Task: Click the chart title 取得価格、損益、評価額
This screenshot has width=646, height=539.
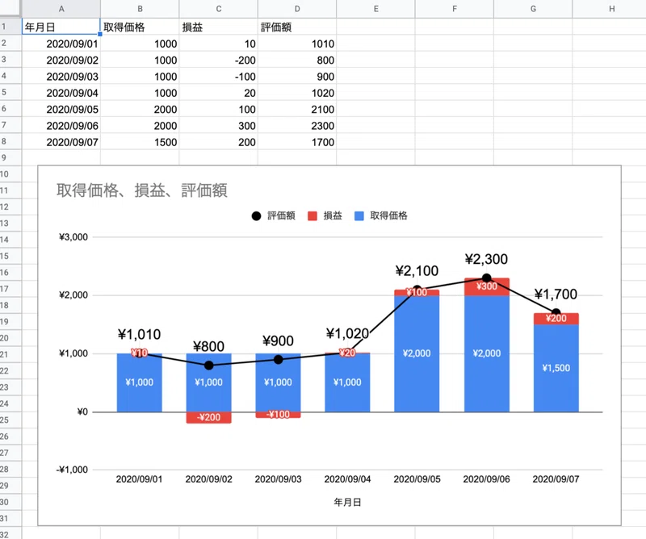Action: coord(142,190)
